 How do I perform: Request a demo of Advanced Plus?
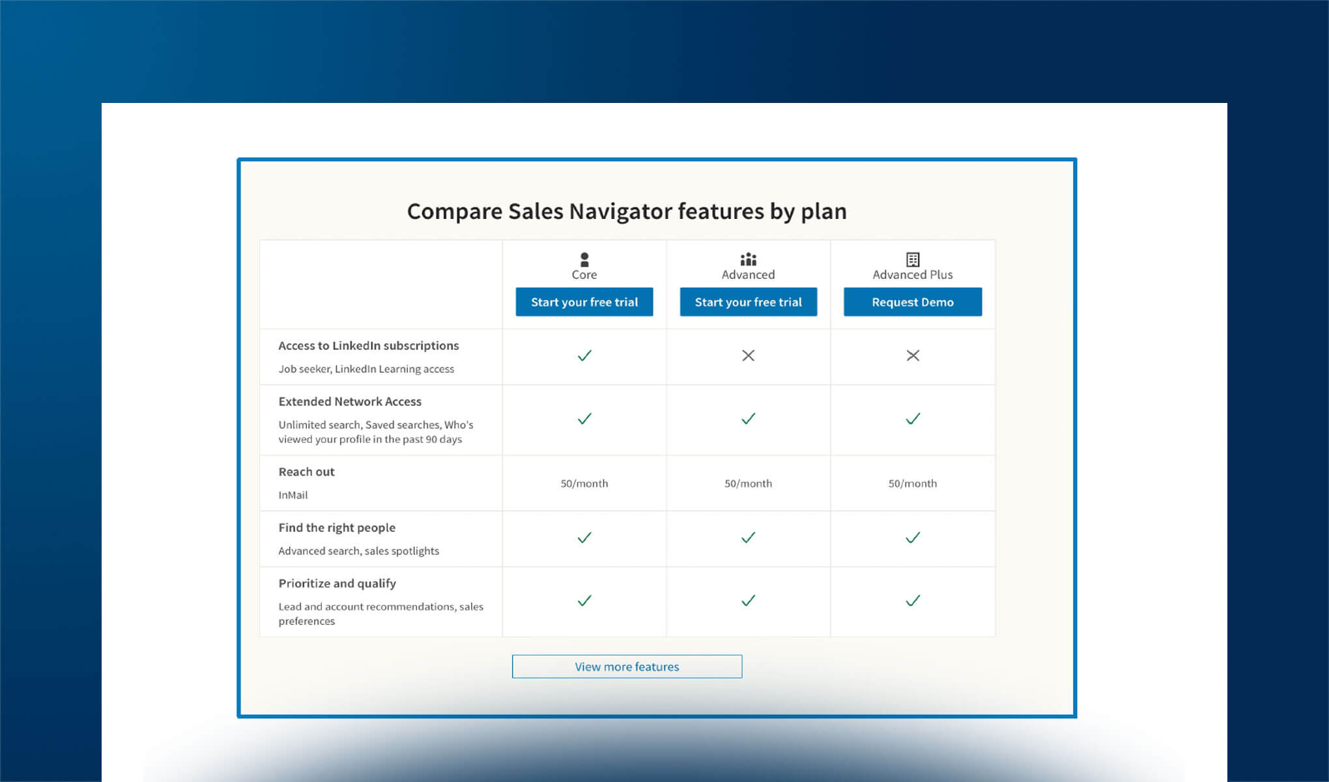pyautogui.click(x=912, y=302)
